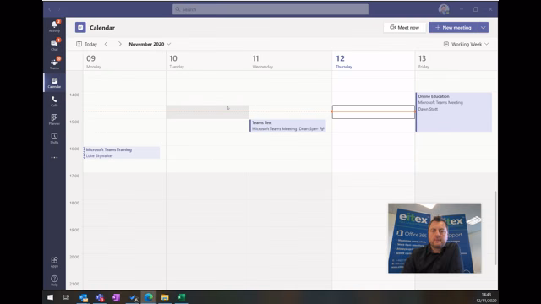Expand the November 2020 month picker
Screen dimensions: 541x304
tap(150, 44)
